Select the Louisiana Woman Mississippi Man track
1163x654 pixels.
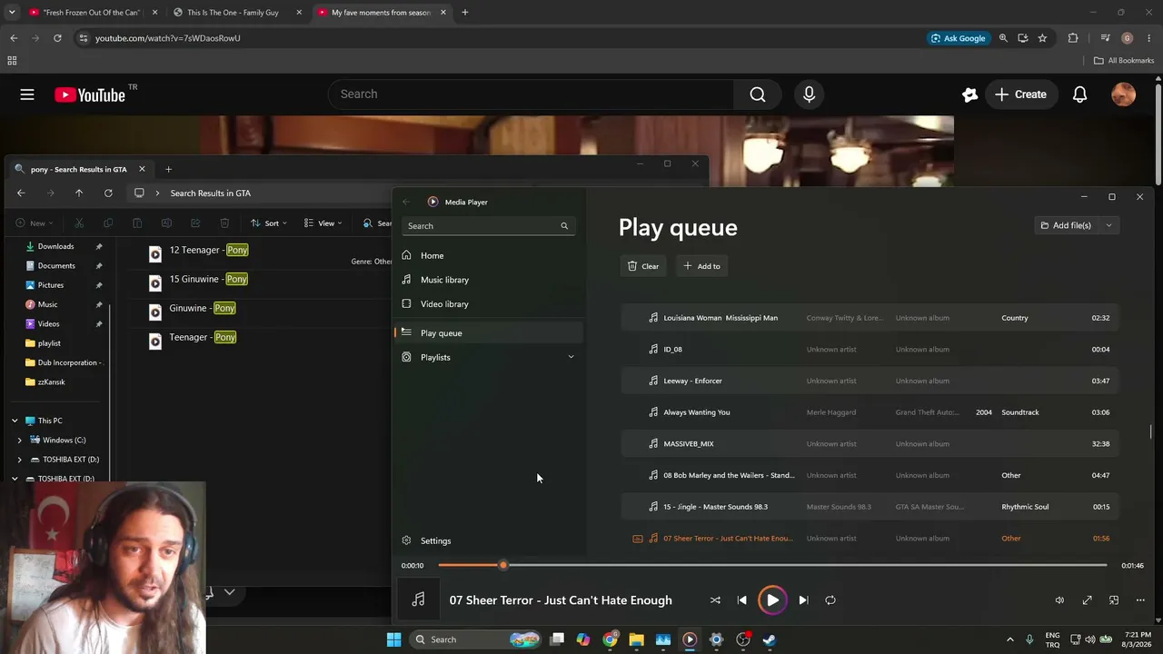click(870, 318)
